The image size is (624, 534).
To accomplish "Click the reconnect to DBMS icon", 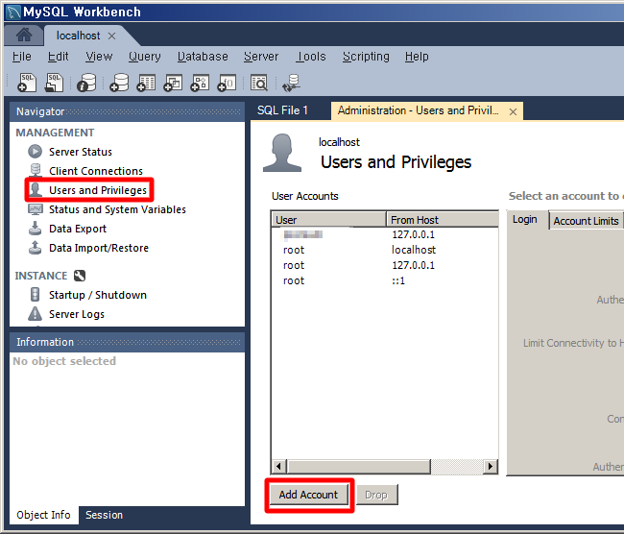I will point(291,83).
